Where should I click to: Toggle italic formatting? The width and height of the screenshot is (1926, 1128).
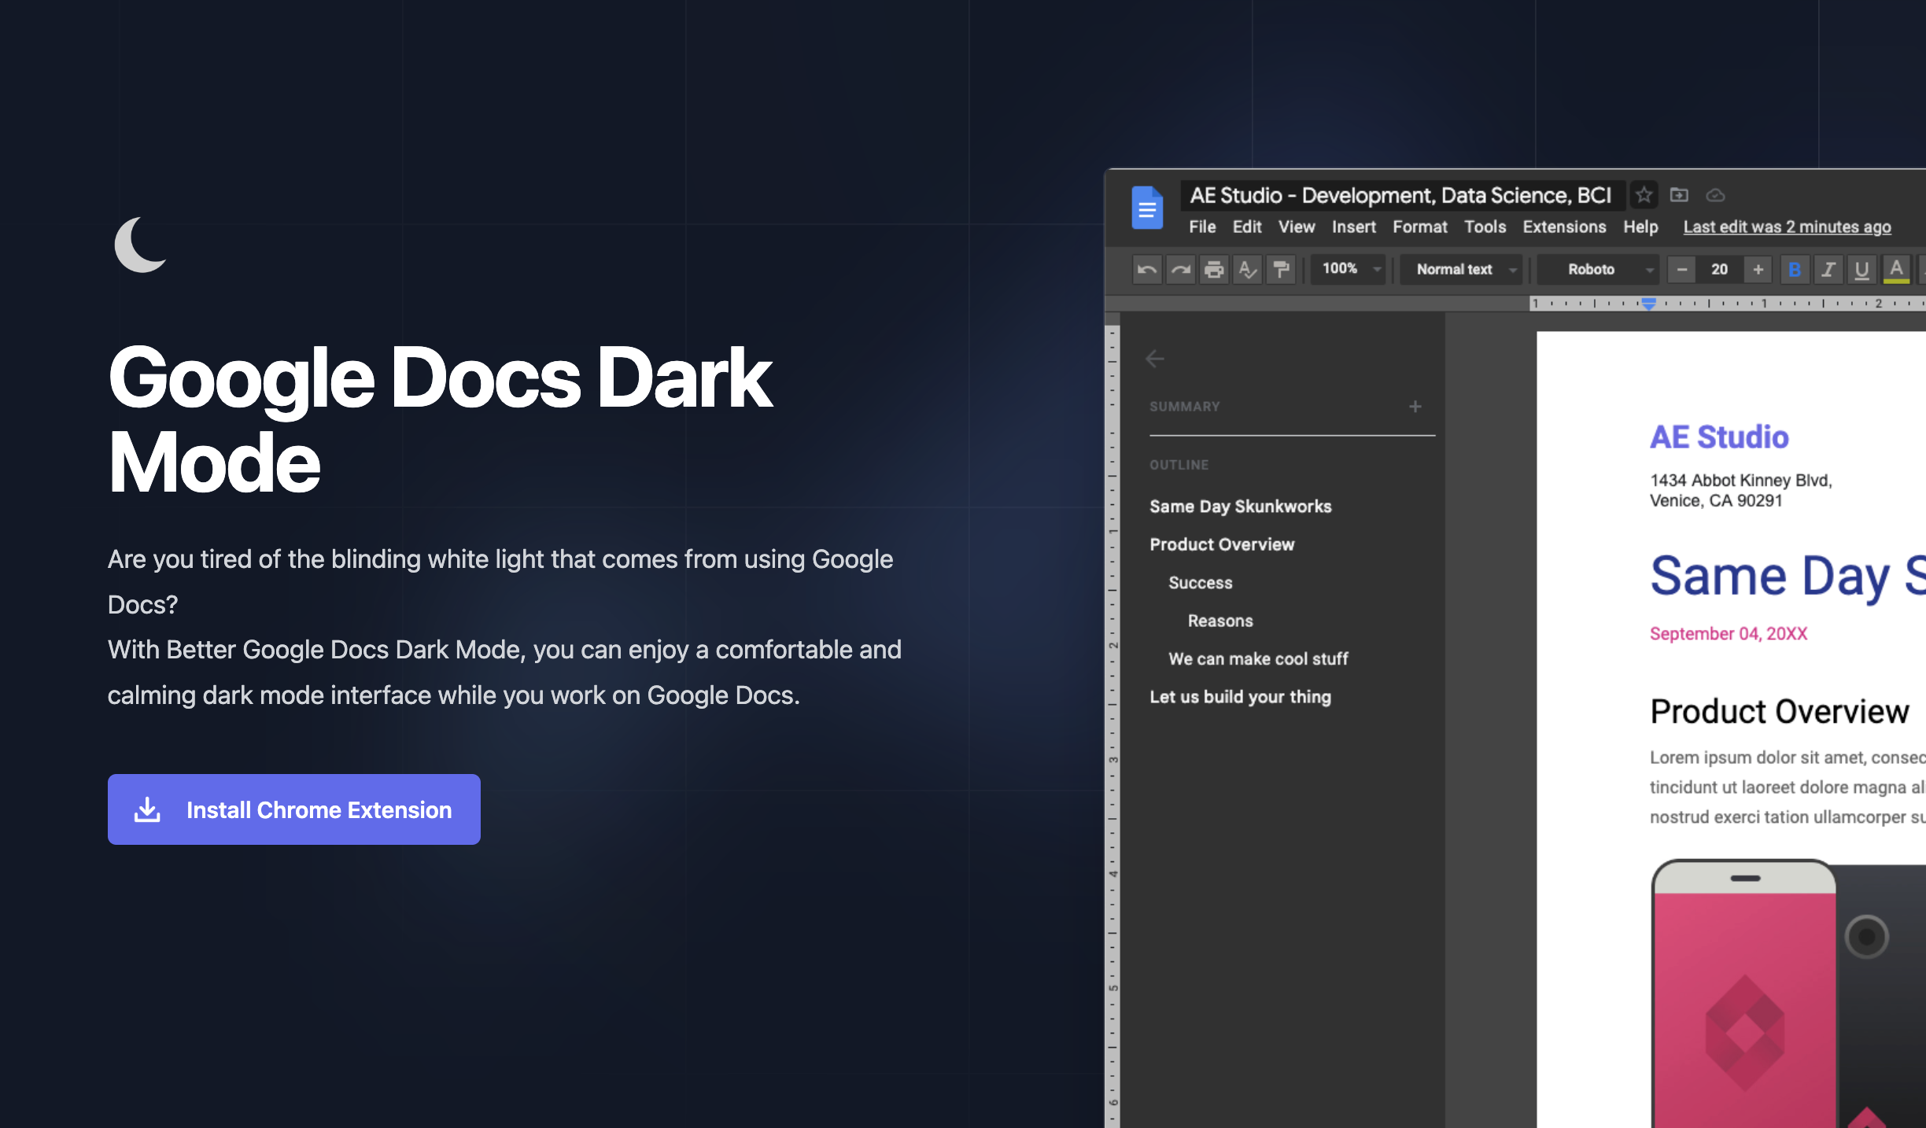[x=1828, y=270]
